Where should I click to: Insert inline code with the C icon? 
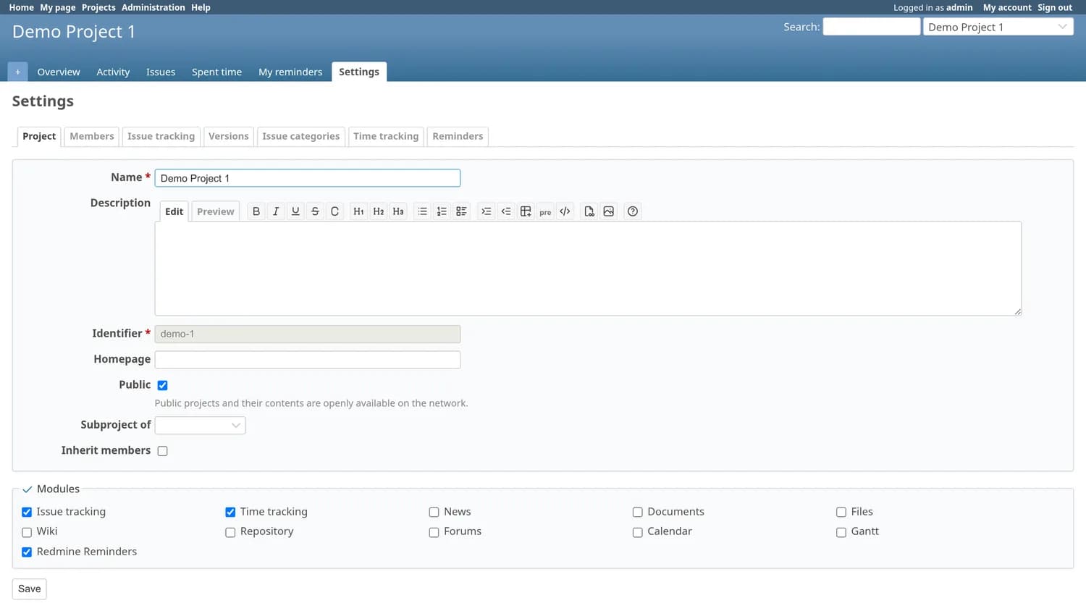(x=334, y=211)
